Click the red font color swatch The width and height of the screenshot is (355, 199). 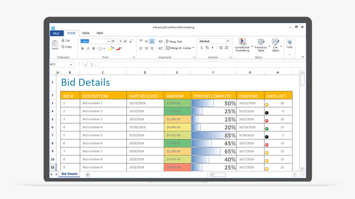pyautogui.click(x=118, y=48)
